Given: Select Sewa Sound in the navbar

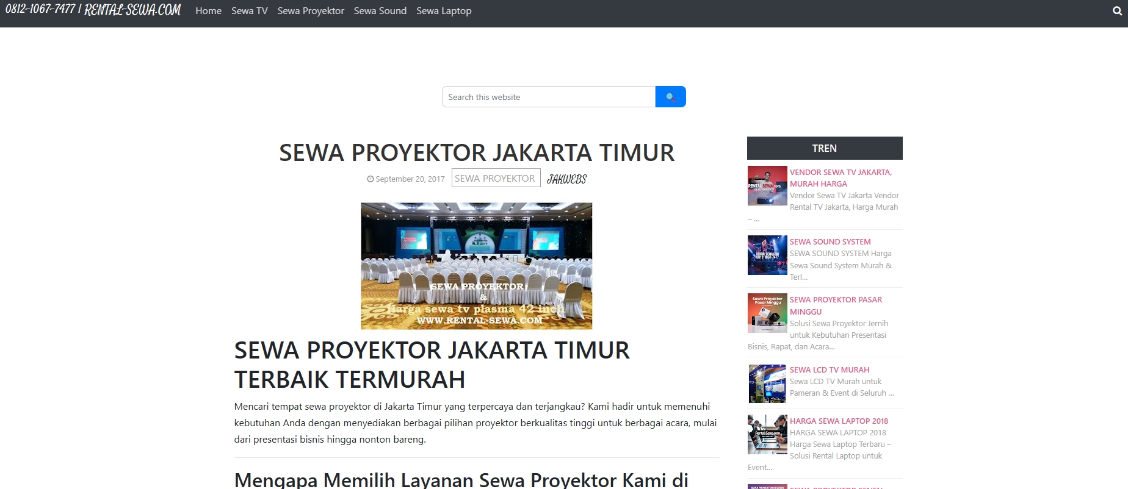Looking at the screenshot, I should [x=380, y=11].
